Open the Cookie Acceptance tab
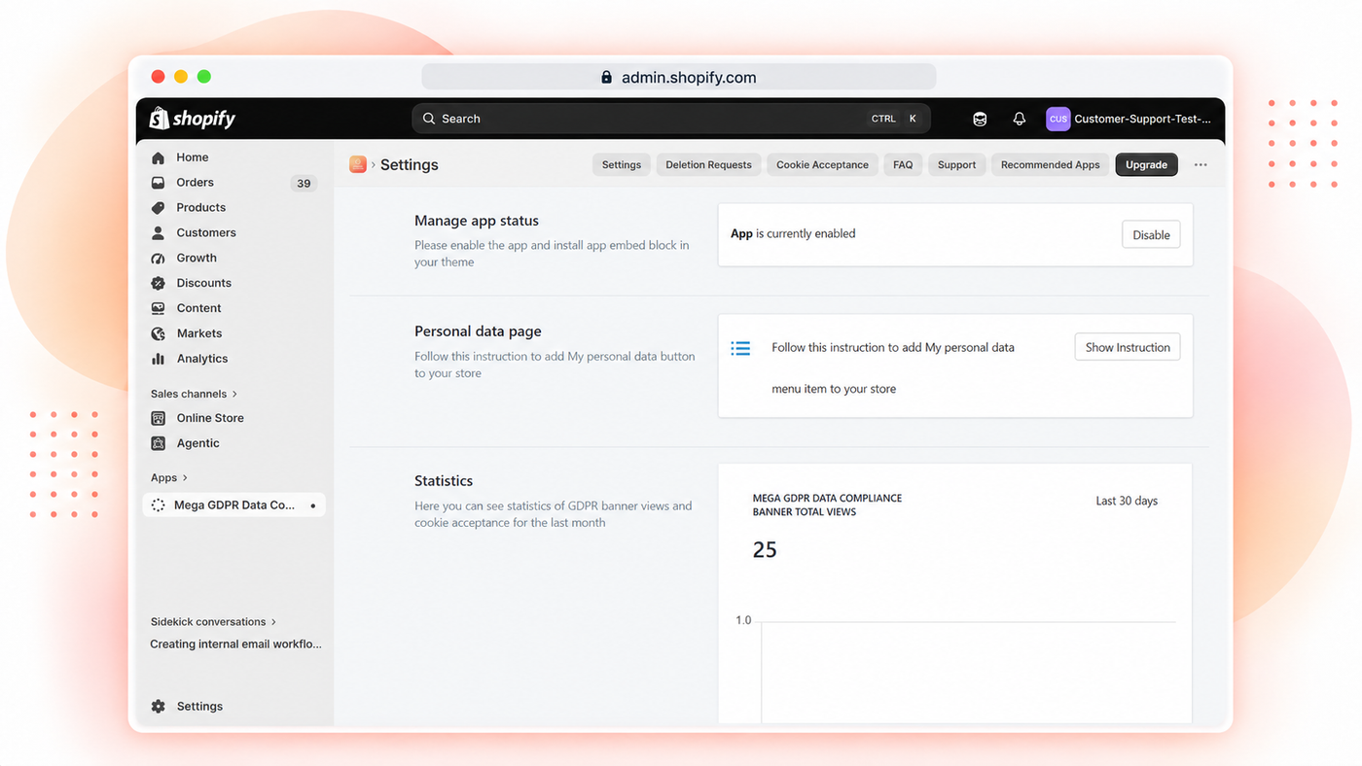 coord(822,165)
